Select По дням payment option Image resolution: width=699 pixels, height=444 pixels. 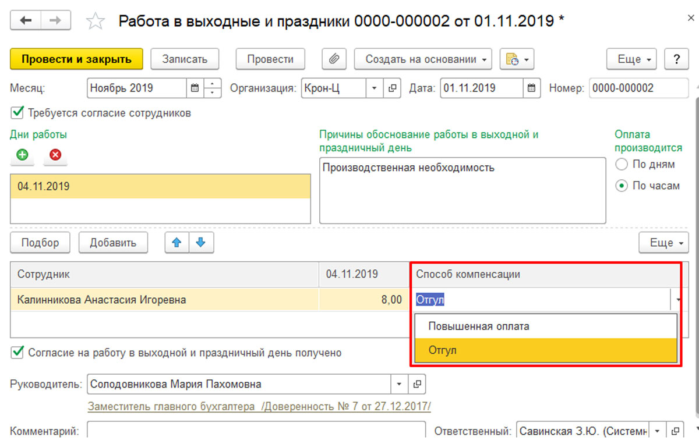click(x=622, y=164)
